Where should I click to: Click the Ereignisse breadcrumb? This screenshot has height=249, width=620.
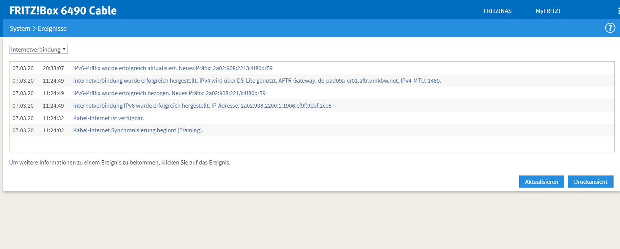52,28
